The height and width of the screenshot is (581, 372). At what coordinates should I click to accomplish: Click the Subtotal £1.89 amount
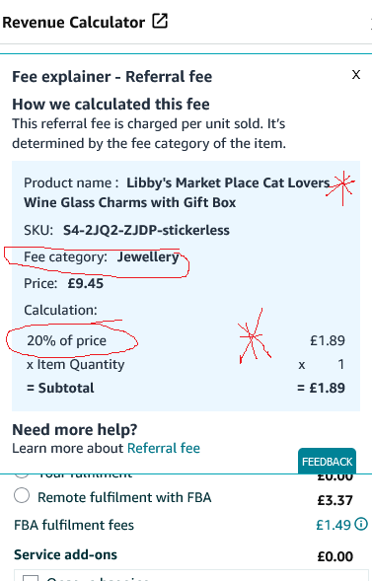pos(328,388)
